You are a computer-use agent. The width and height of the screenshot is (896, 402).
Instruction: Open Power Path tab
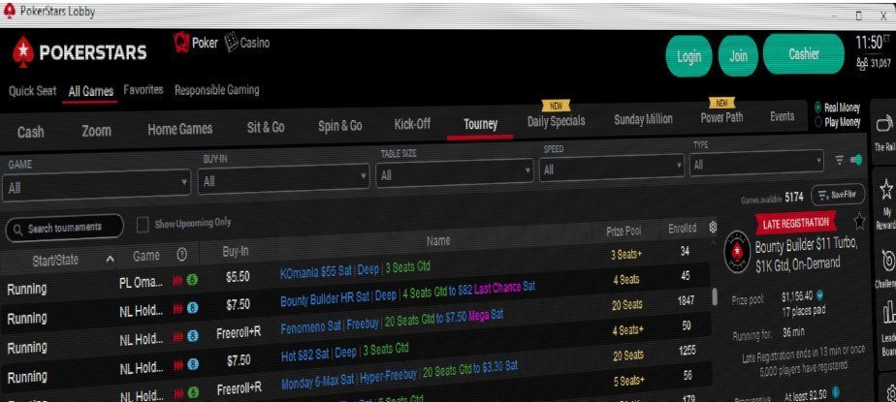click(721, 117)
